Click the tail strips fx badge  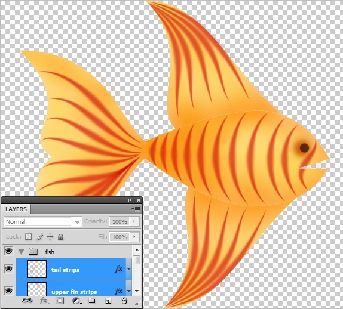(x=118, y=269)
